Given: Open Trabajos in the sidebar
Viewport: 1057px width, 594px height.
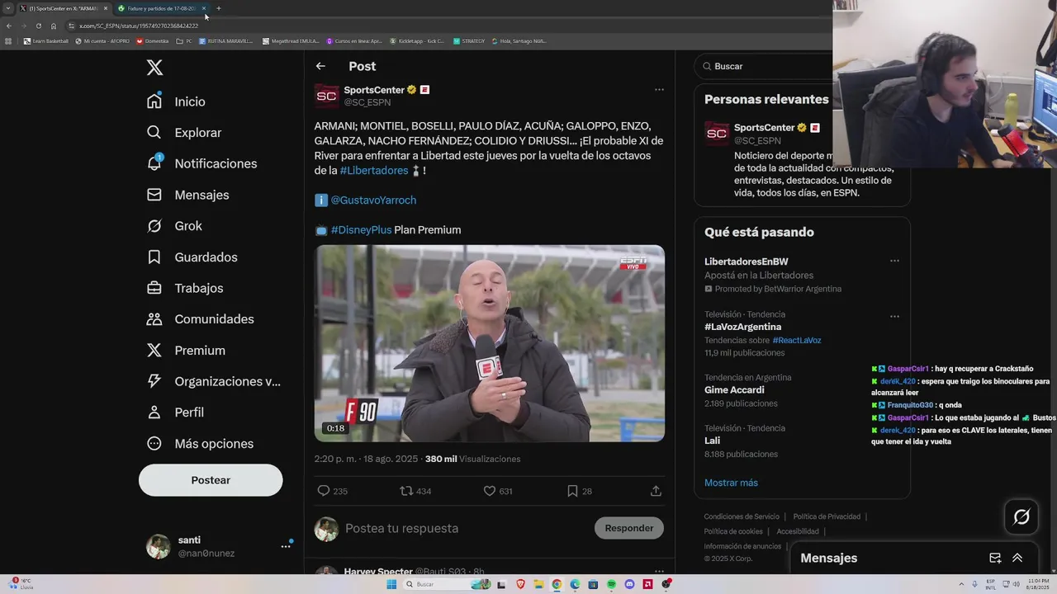Looking at the screenshot, I should point(185,288).
